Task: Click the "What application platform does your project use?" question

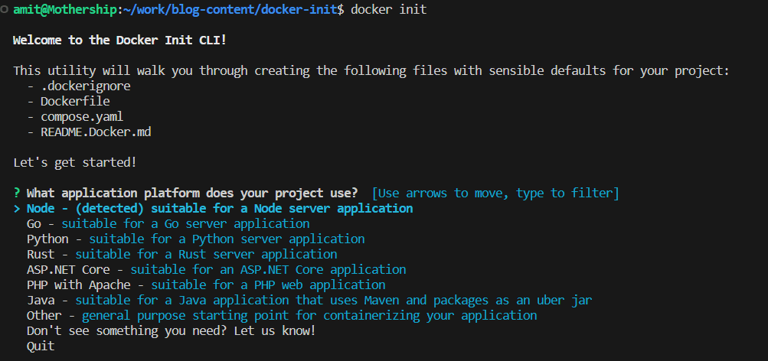Action: click(x=192, y=194)
